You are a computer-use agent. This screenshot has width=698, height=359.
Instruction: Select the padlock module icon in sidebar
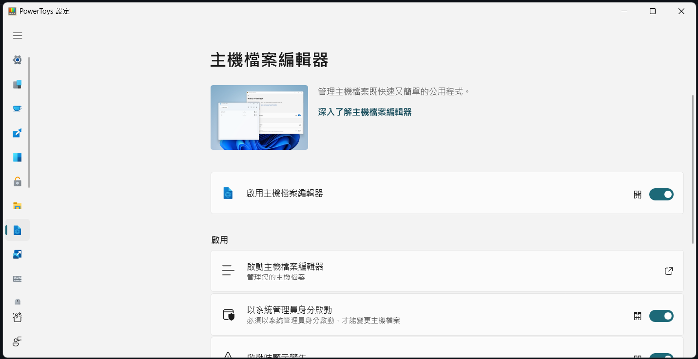pyautogui.click(x=17, y=181)
